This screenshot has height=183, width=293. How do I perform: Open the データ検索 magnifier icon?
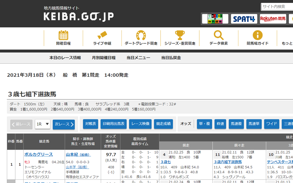click(x=218, y=35)
